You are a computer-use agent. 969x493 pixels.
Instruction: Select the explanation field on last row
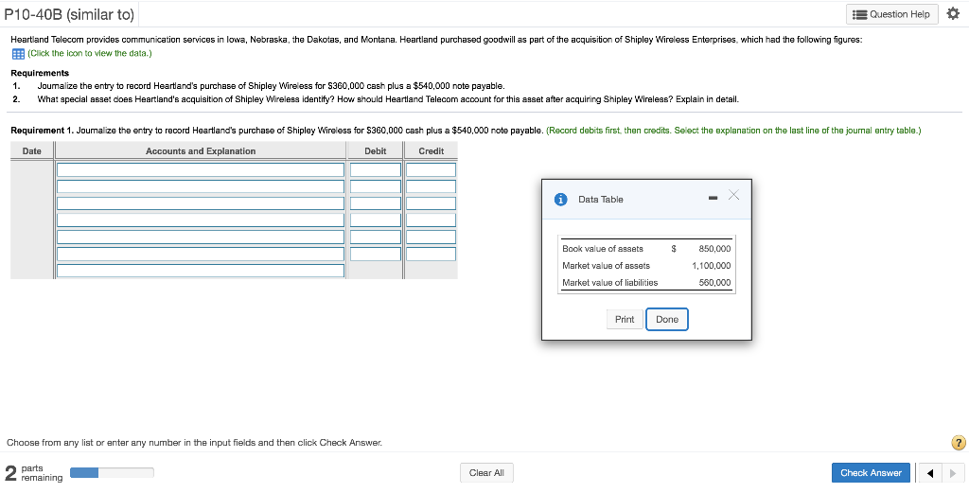(x=201, y=271)
